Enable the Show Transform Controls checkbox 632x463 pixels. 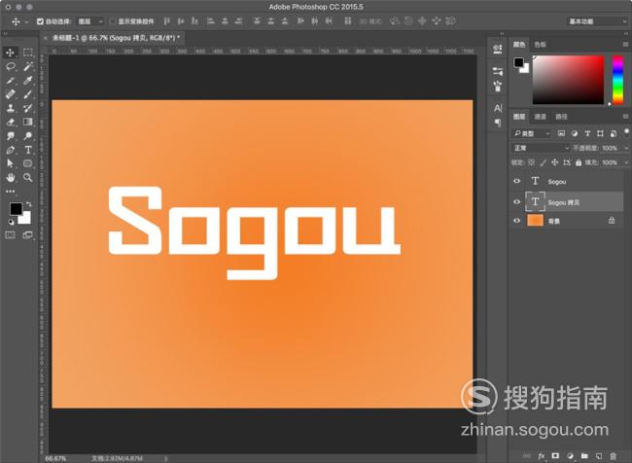[113, 21]
